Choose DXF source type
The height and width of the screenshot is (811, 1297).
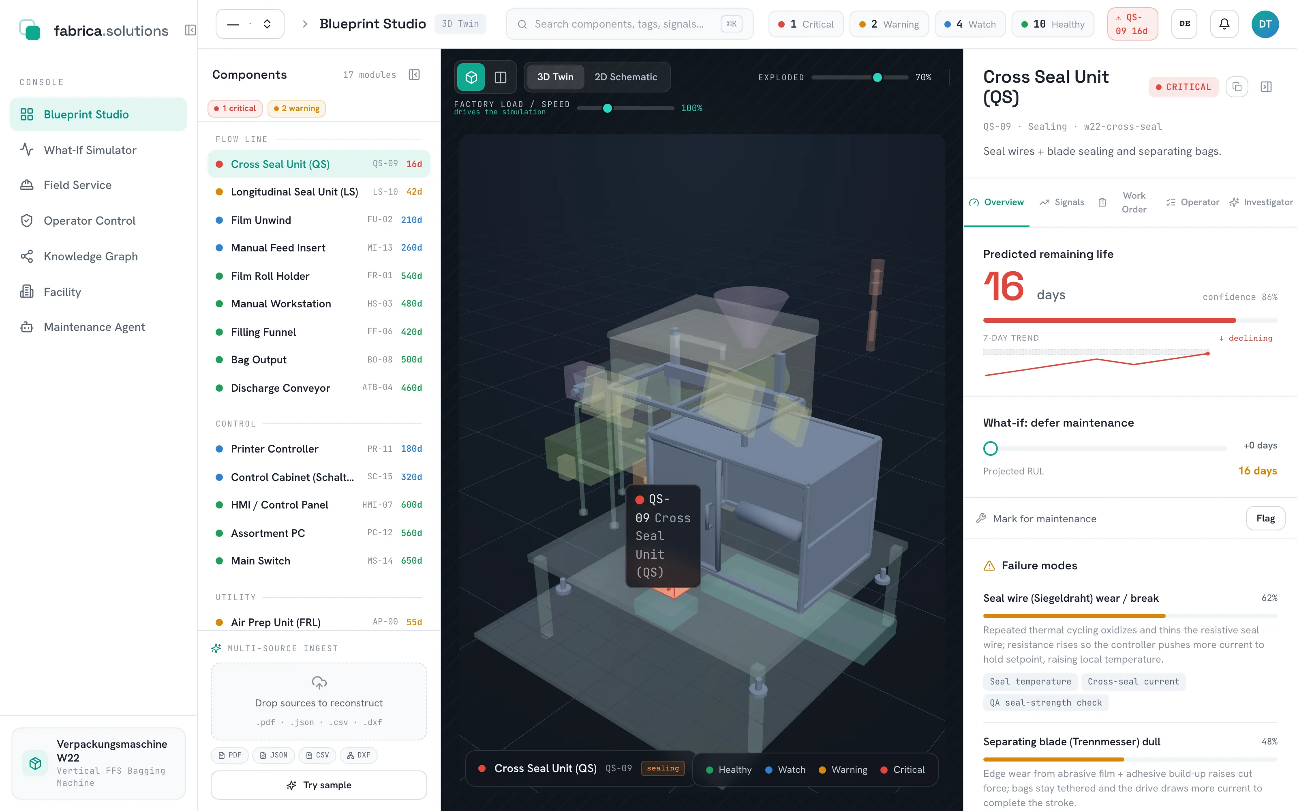pos(359,755)
